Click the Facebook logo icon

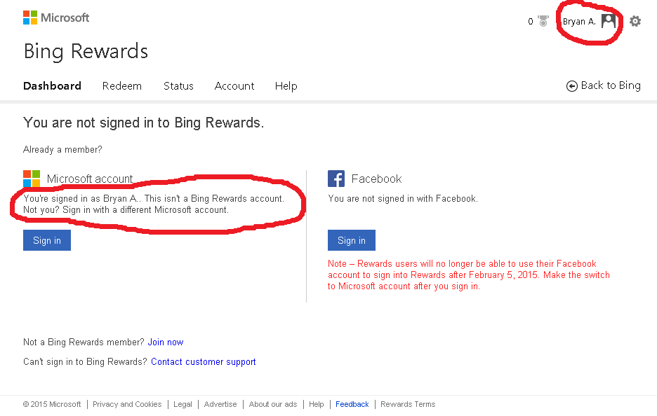tap(336, 179)
